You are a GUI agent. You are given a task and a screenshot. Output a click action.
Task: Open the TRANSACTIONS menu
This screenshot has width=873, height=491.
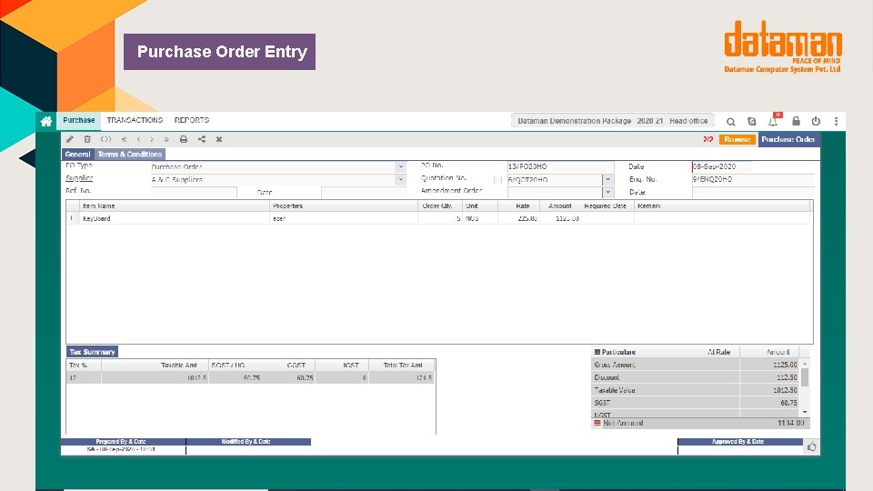135,120
